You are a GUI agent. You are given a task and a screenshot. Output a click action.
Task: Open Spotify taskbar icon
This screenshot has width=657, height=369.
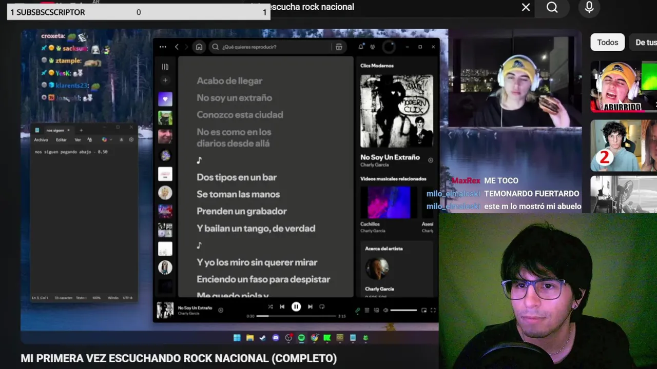[301, 338]
